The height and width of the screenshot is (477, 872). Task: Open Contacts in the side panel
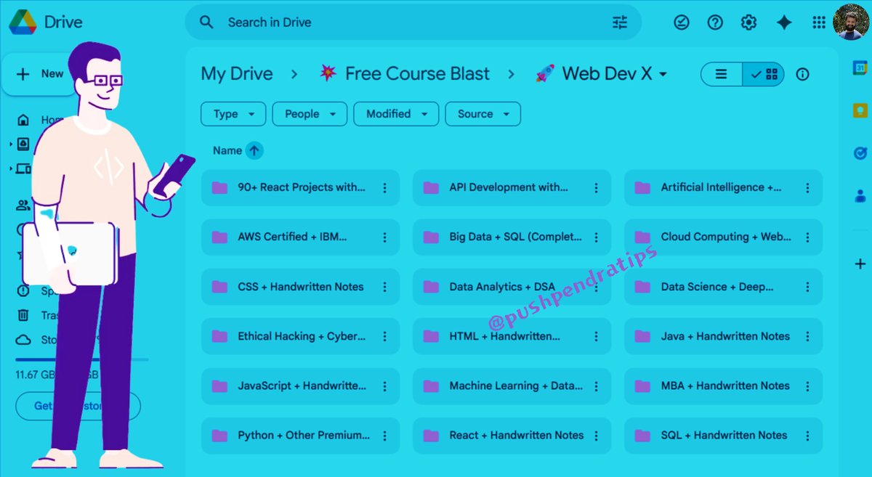[860, 195]
